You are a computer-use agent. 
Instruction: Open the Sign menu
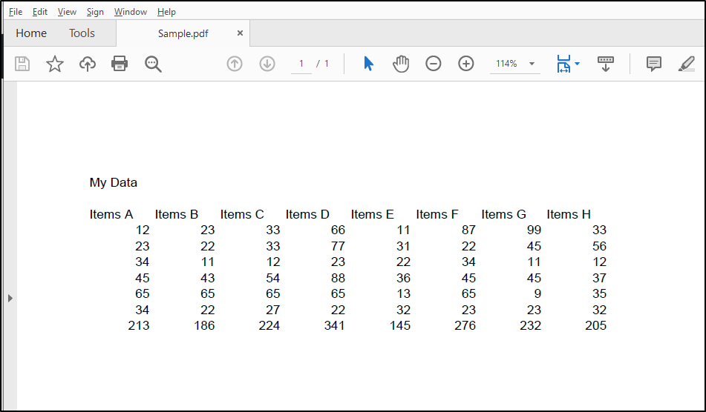(95, 12)
